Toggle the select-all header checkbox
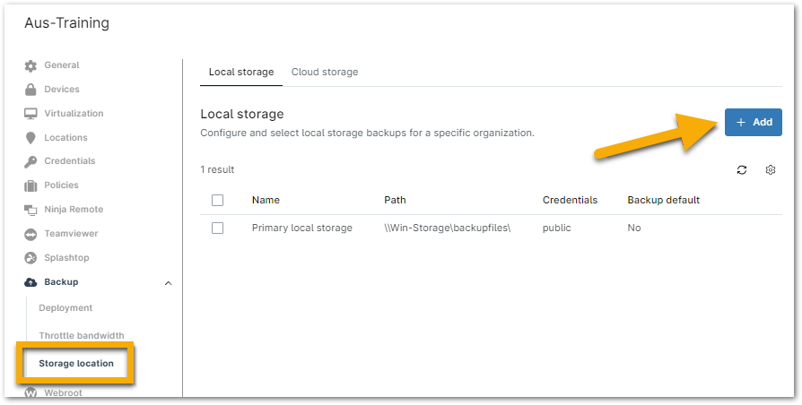The width and height of the screenshot is (802, 405). (x=217, y=200)
